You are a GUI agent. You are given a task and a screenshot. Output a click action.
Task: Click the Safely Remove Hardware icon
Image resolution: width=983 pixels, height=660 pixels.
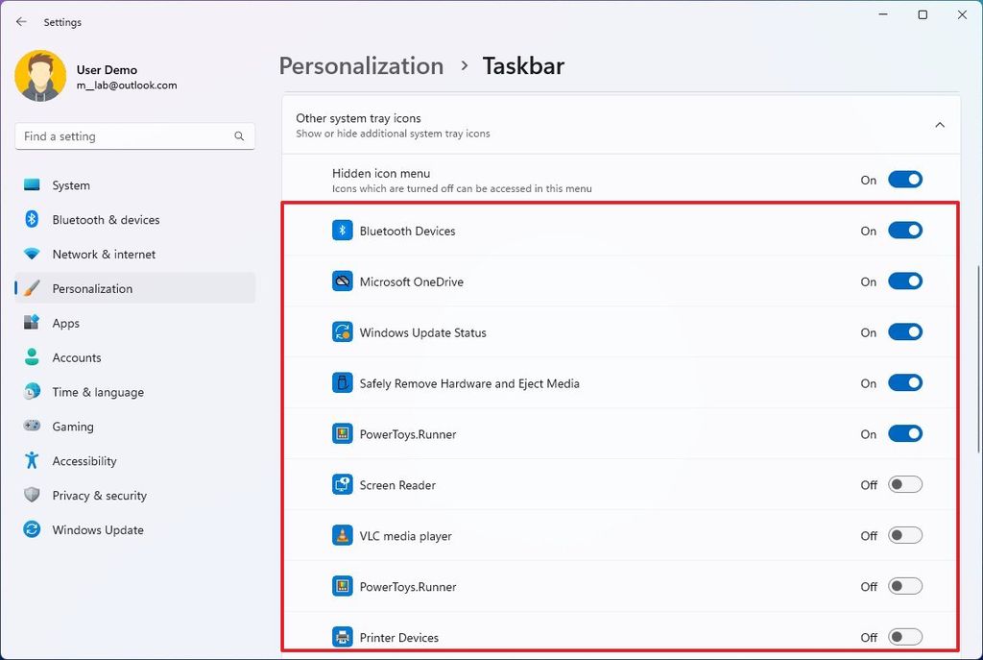(x=343, y=382)
